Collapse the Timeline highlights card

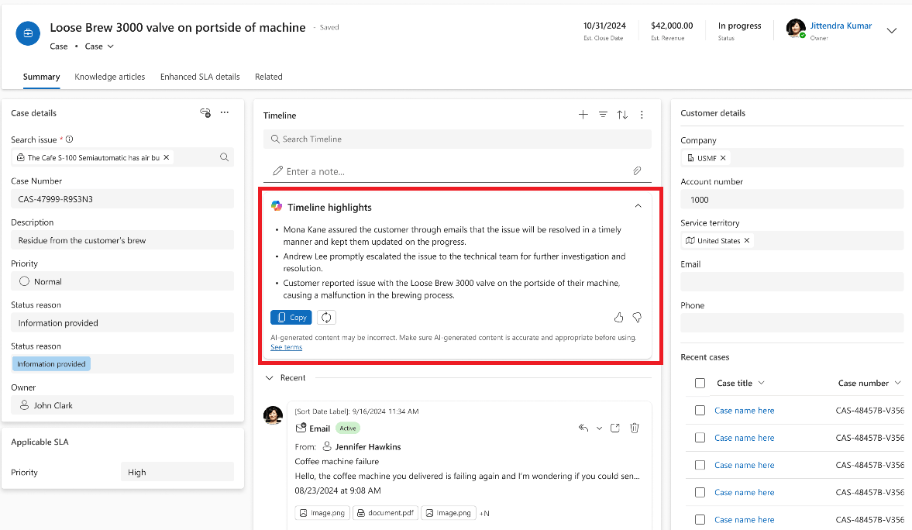[638, 206]
